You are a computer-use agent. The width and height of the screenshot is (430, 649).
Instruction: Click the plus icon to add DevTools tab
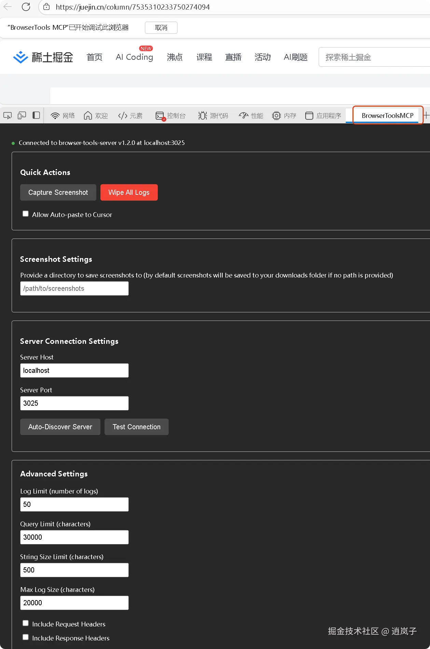point(427,116)
